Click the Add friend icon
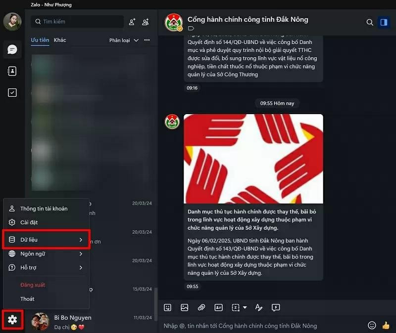The width and height of the screenshot is (396, 333). [132, 22]
